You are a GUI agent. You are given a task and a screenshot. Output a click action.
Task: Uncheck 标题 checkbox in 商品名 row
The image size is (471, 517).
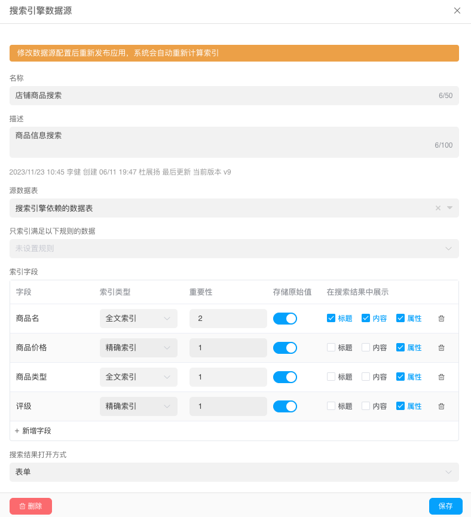tap(331, 319)
